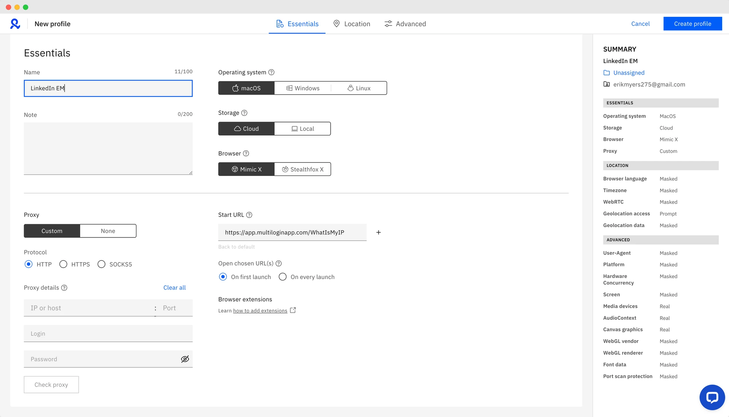Open the Unassigned folder link
Viewport: 729px width, 417px height.
click(629, 73)
